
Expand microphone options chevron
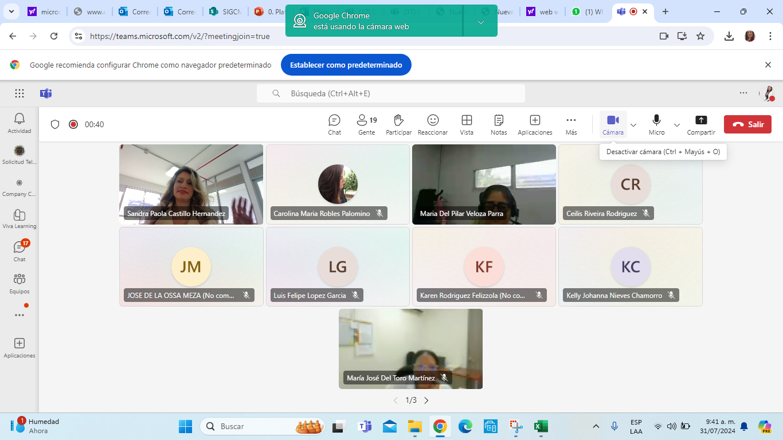pos(677,125)
